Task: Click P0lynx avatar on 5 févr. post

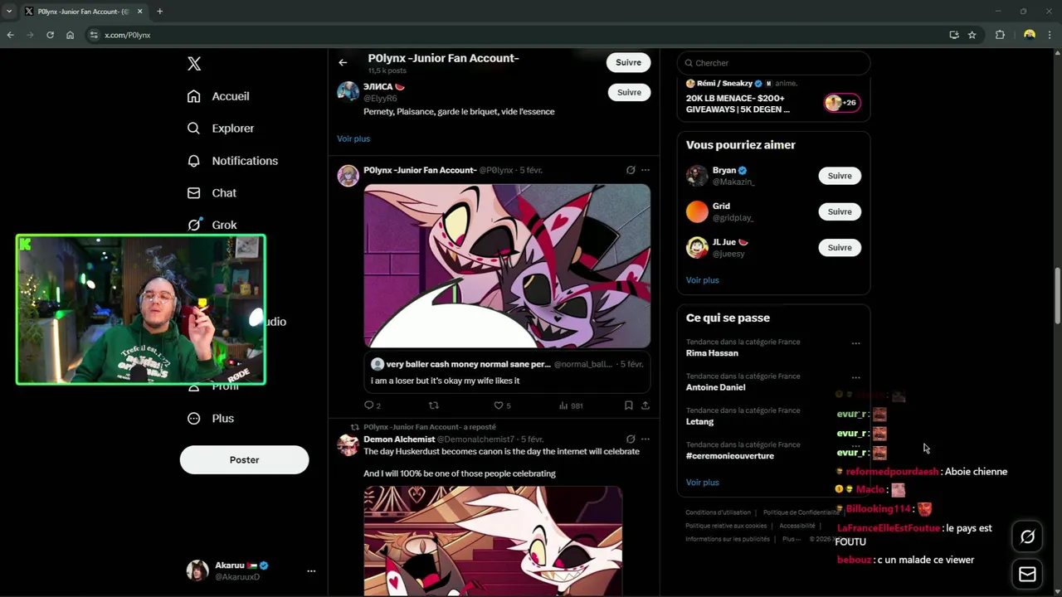Action: 348,176
